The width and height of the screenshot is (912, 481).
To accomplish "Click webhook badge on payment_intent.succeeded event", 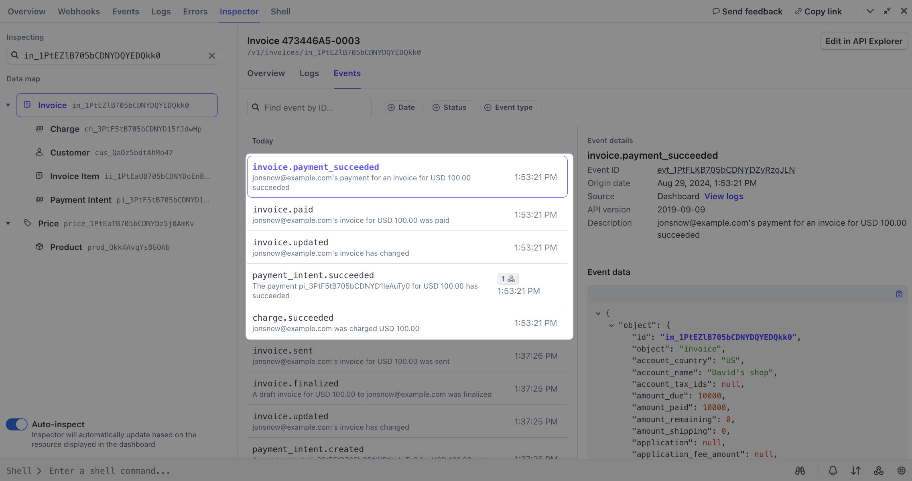I will pyautogui.click(x=508, y=279).
